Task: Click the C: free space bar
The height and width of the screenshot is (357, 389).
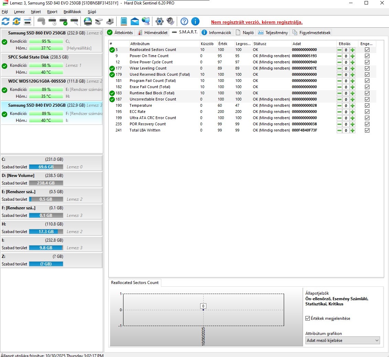Action: (46, 167)
